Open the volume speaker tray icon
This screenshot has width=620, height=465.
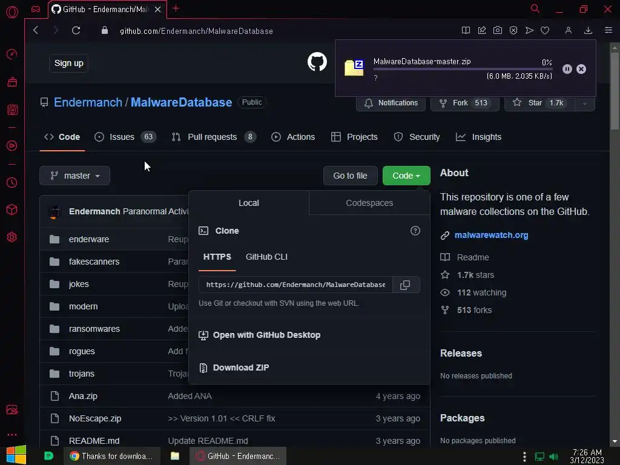click(x=553, y=457)
